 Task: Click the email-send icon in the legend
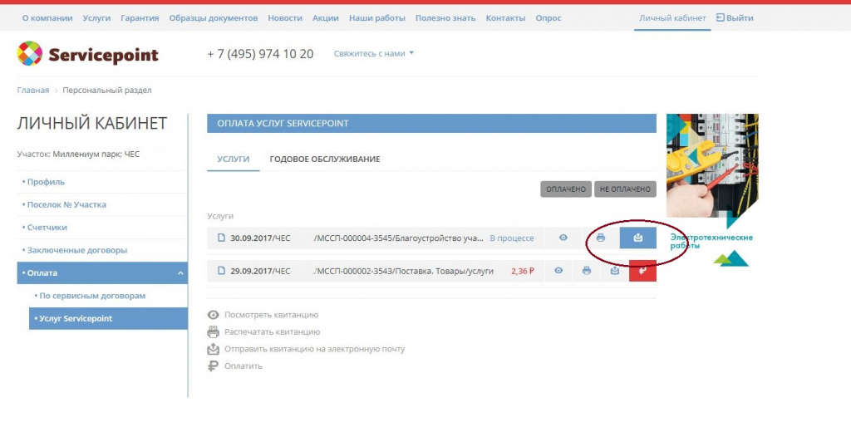pos(214,349)
